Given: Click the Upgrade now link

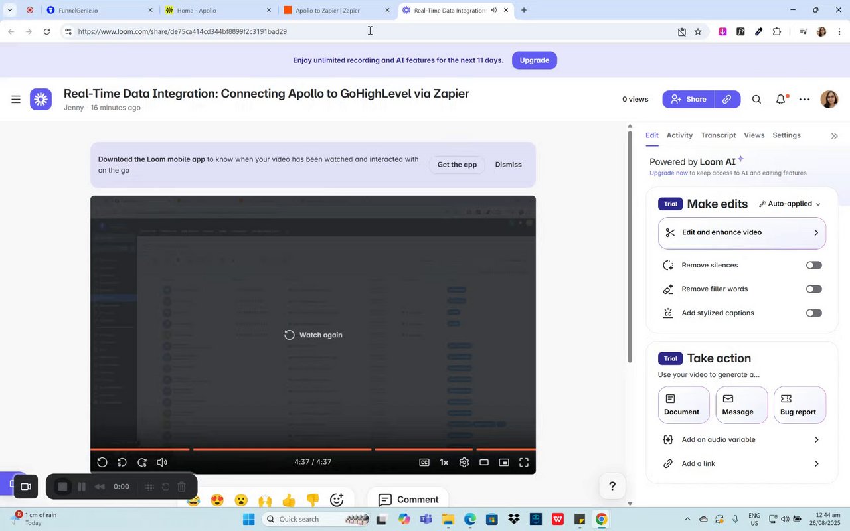Looking at the screenshot, I should (669, 173).
